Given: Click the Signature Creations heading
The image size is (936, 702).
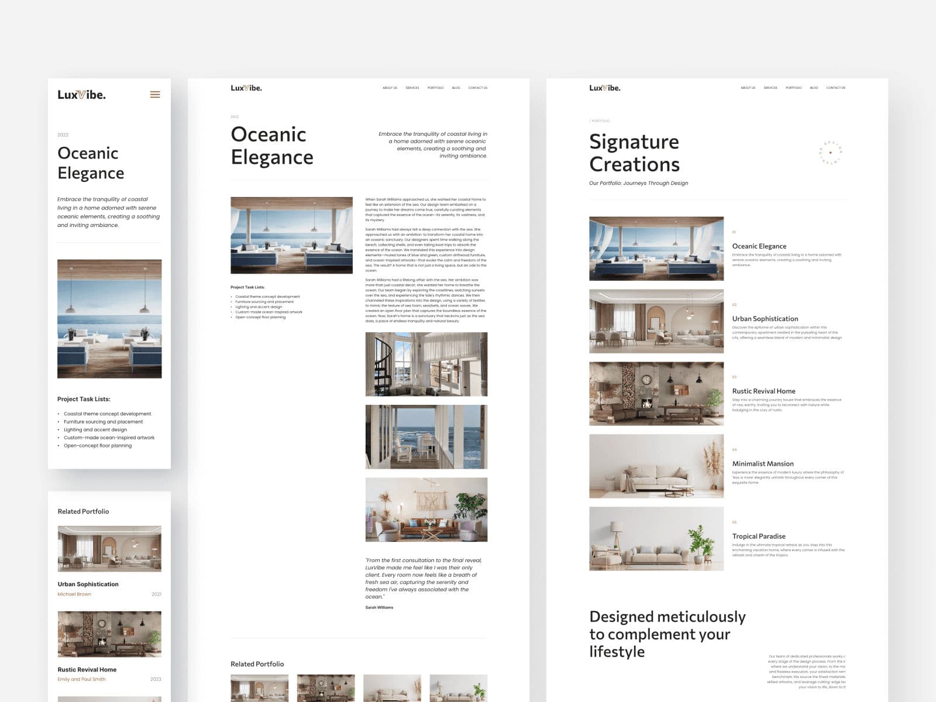Looking at the screenshot, I should pos(635,153).
